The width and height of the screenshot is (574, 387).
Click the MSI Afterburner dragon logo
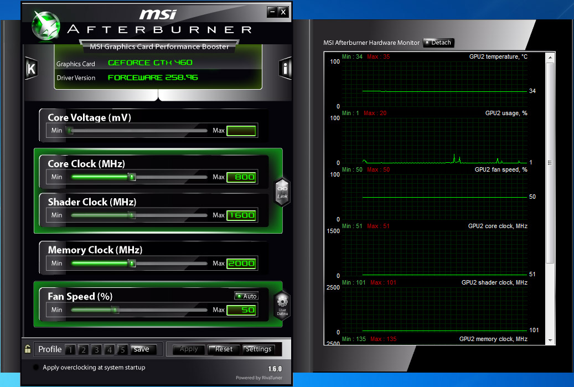click(46, 25)
